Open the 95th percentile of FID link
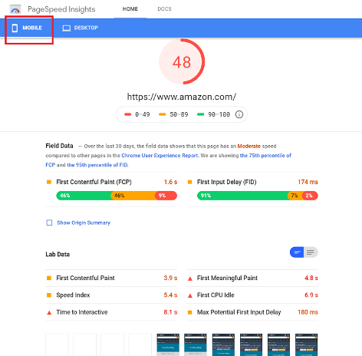 tap(97, 165)
